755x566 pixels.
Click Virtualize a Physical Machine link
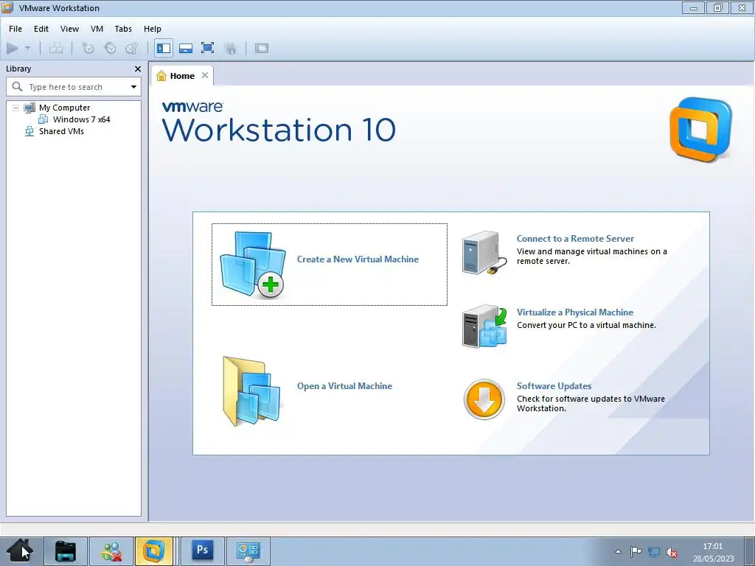tap(575, 312)
